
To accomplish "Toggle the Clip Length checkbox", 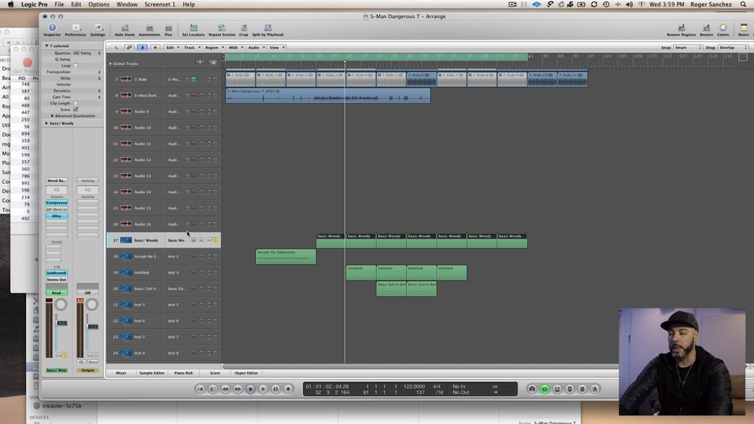I will point(75,103).
